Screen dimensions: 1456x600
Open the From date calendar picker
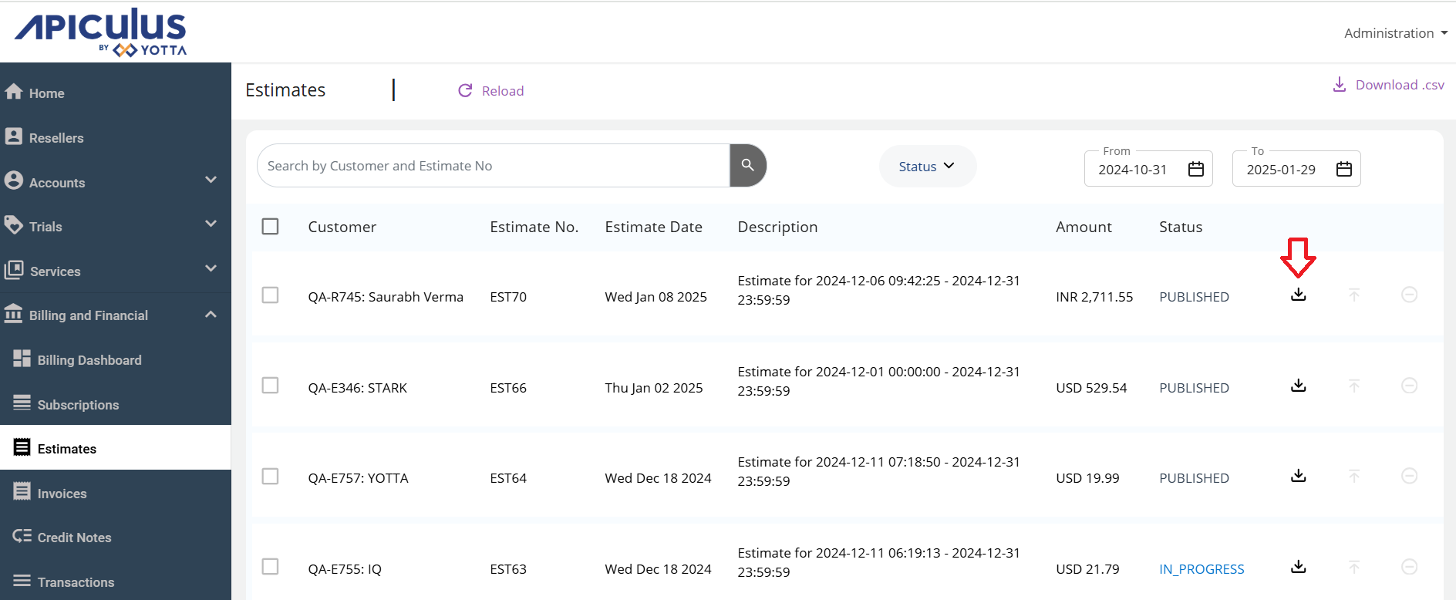point(1196,169)
